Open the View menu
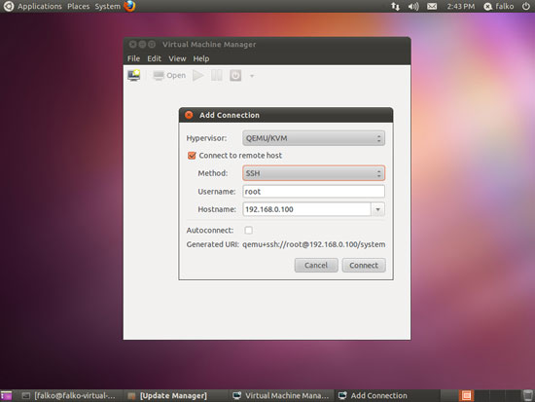 point(177,58)
